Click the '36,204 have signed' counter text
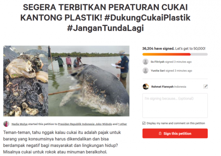221x156 pixels. 158,48
